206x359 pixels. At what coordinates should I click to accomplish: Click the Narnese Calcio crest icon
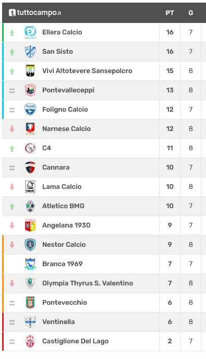30,129
